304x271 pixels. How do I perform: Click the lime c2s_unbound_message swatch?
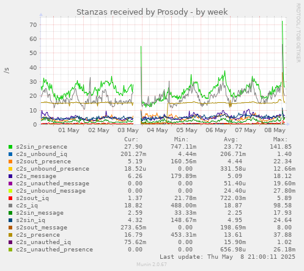tap(10, 191)
